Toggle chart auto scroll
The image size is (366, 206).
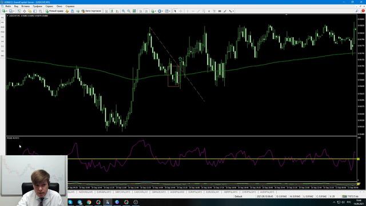[141, 11]
